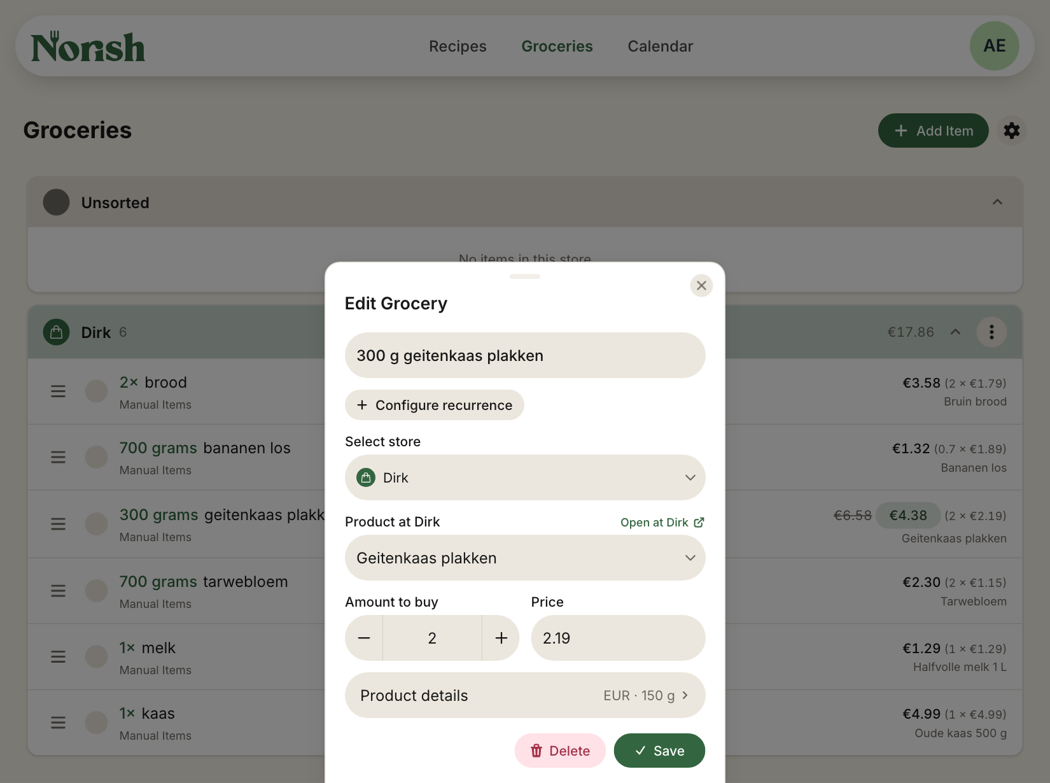This screenshot has height=783, width=1050.
Task: Grab the drag handle for kaas row
Action: tap(58, 723)
